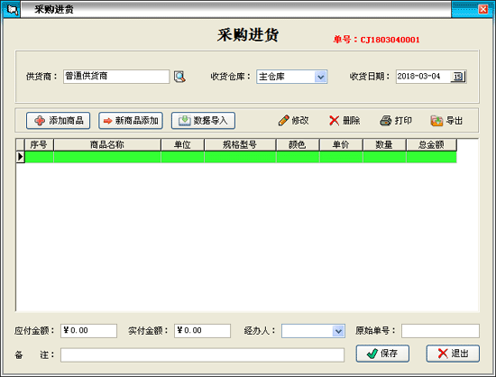This screenshot has width=496, height=377.
Task: Click the 备注 text field
Action: point(202,354)
